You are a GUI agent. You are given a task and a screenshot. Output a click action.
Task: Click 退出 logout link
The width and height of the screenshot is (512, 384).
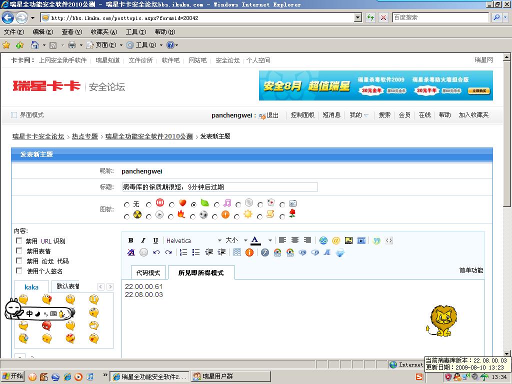[272, 115]
